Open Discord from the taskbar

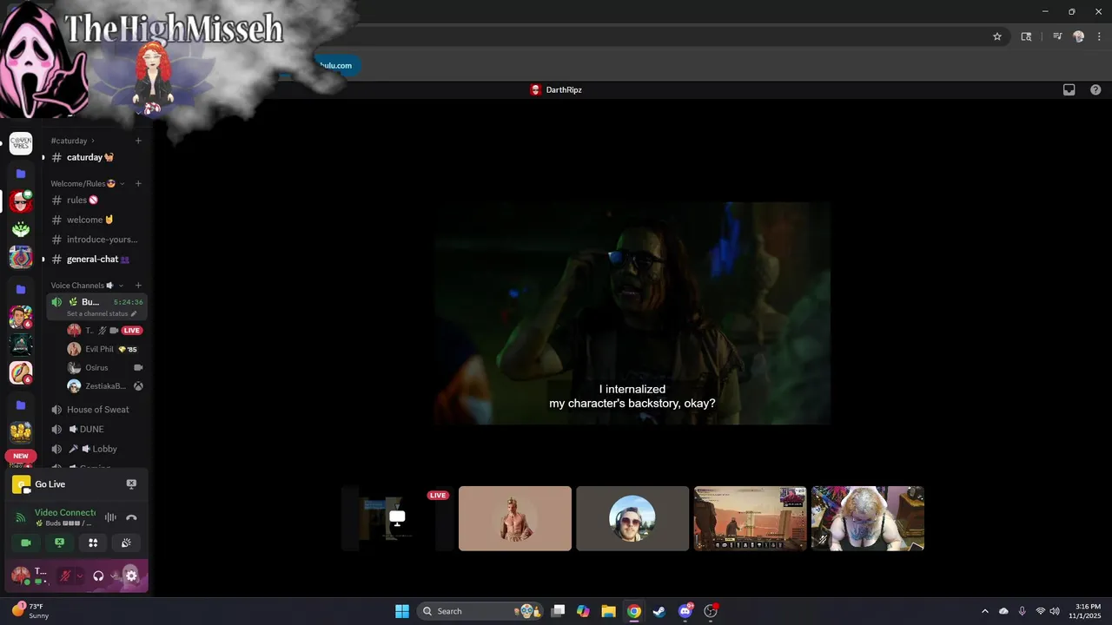pyautogui.click(x=685, y=611)
